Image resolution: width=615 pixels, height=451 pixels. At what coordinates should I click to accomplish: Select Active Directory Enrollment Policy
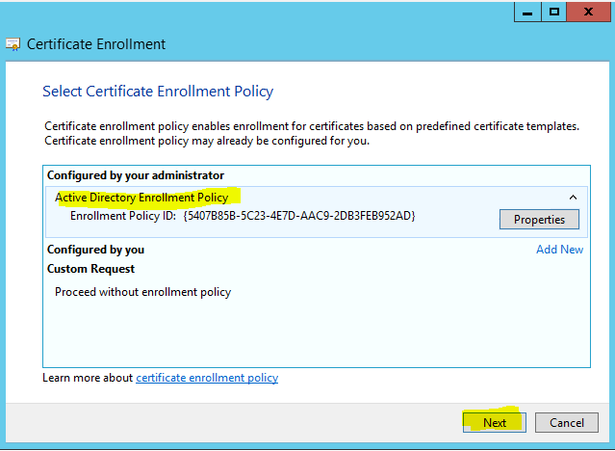[x=142, y=198]
